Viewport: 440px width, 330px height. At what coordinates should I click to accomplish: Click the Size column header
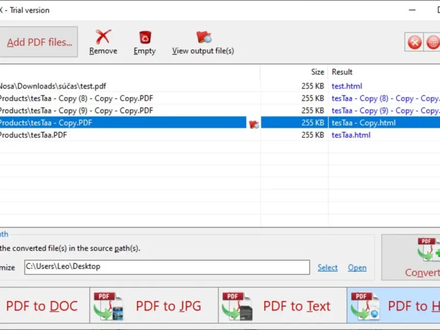click(317, 72)
